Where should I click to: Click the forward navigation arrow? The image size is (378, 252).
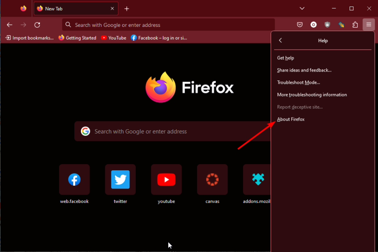(x=24, y=25)
